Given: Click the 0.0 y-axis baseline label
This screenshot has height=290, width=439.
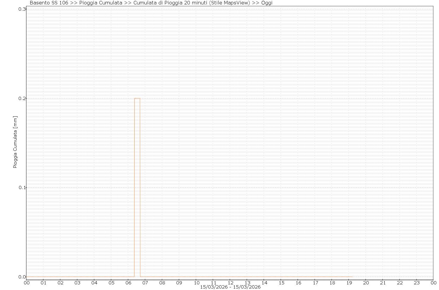Looking at the screenshot, I should (22, 277).
